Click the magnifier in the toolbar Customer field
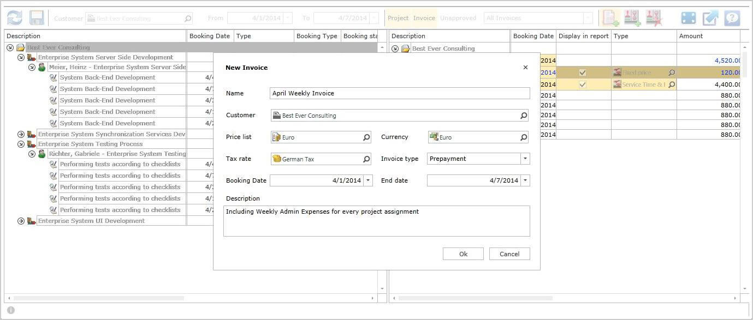Screen dimensions: 753x320 pyautogui.click(x=188, y=18)
